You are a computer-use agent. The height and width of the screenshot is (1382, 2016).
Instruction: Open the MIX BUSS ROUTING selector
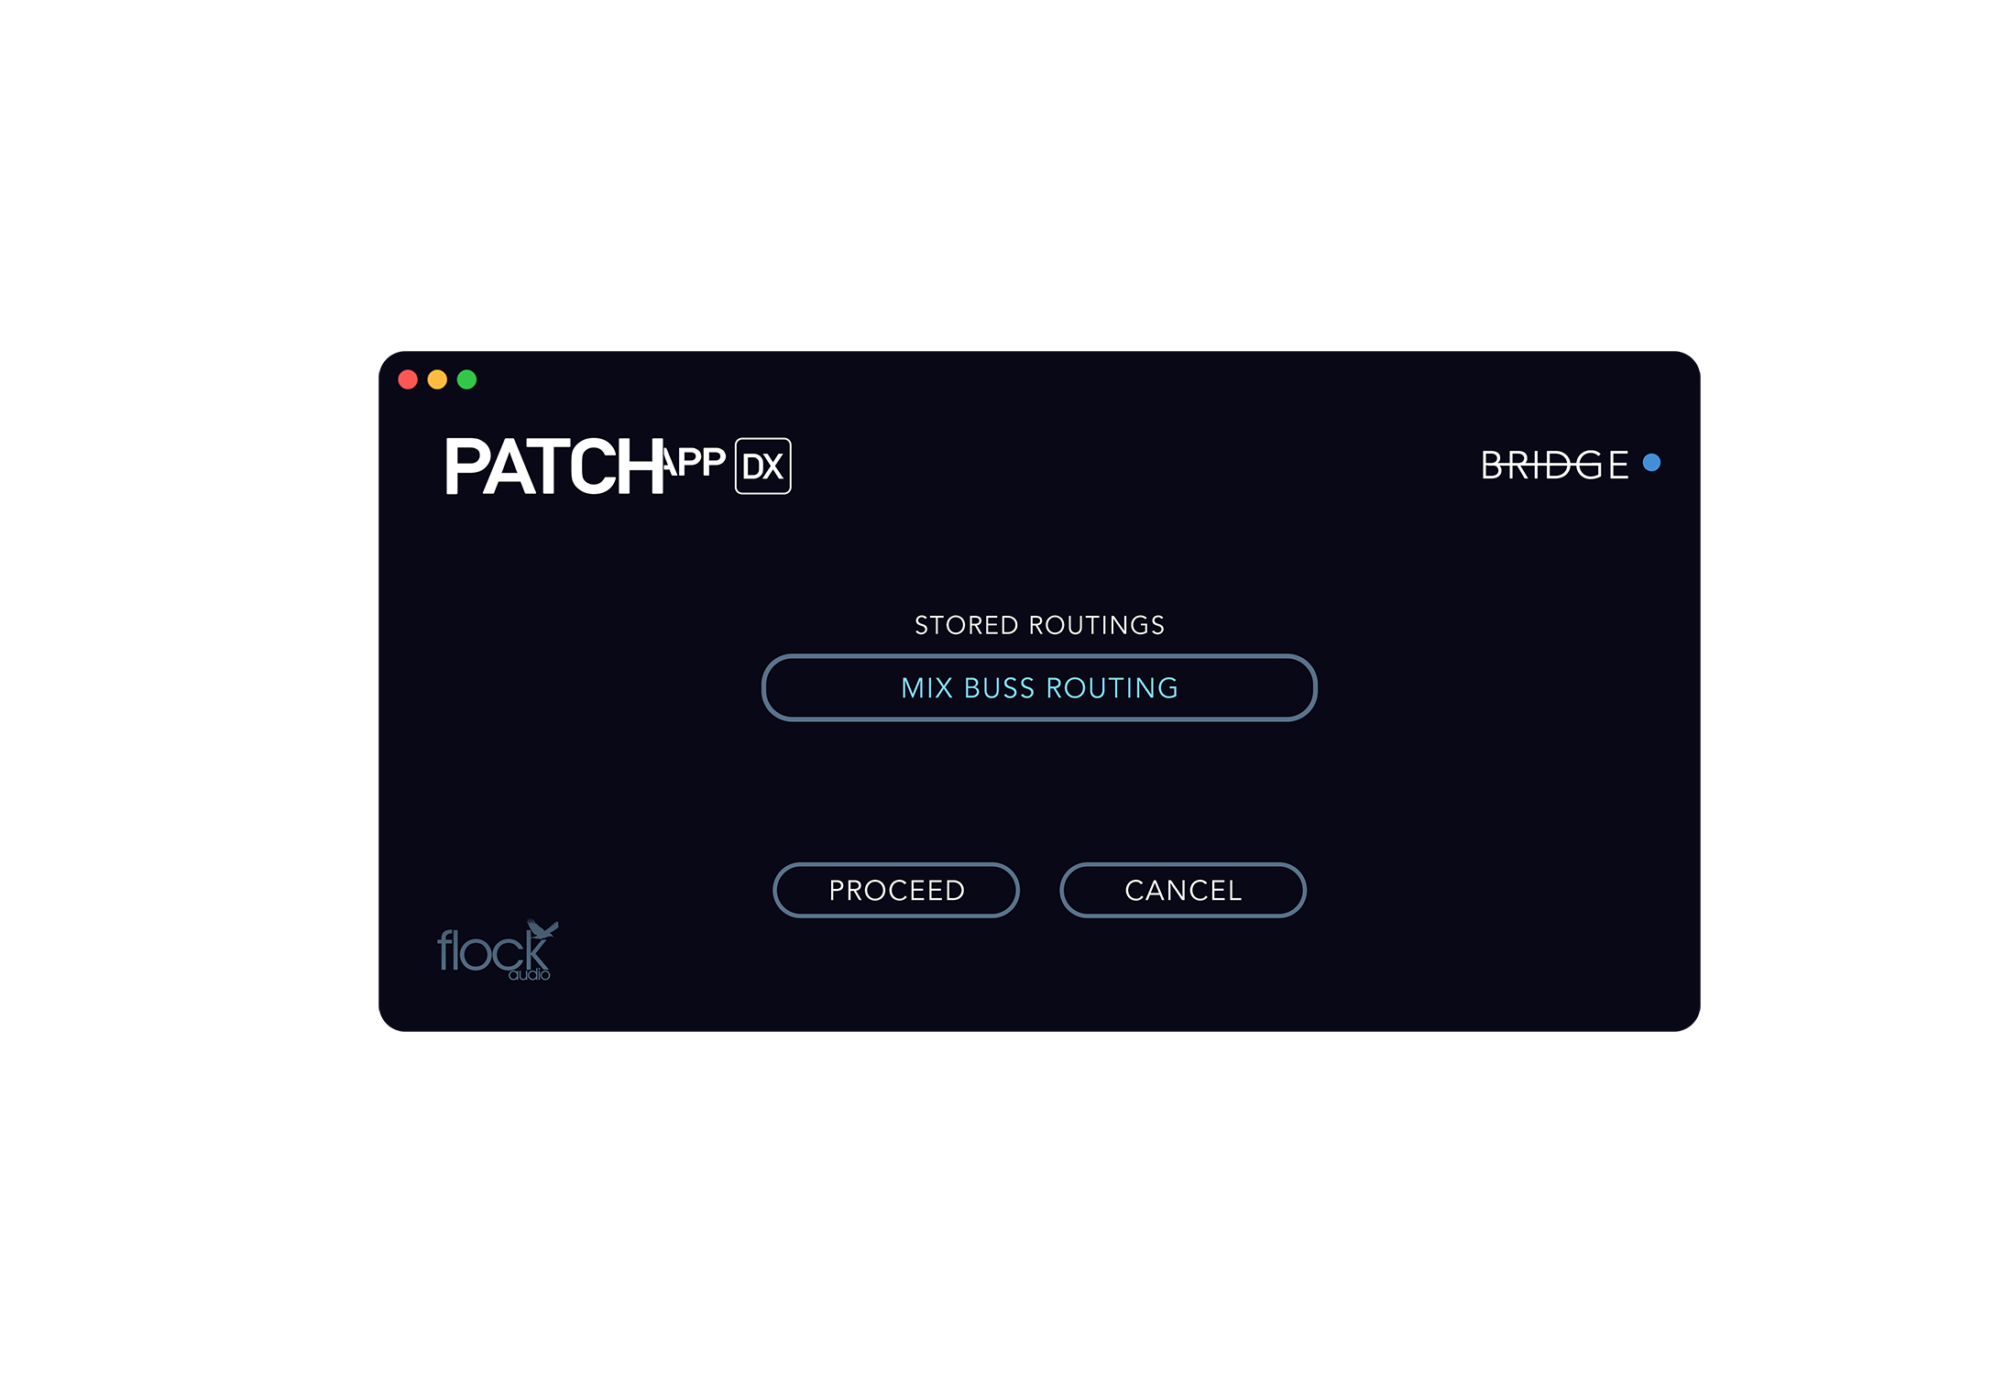click(x=1039, y=687)
